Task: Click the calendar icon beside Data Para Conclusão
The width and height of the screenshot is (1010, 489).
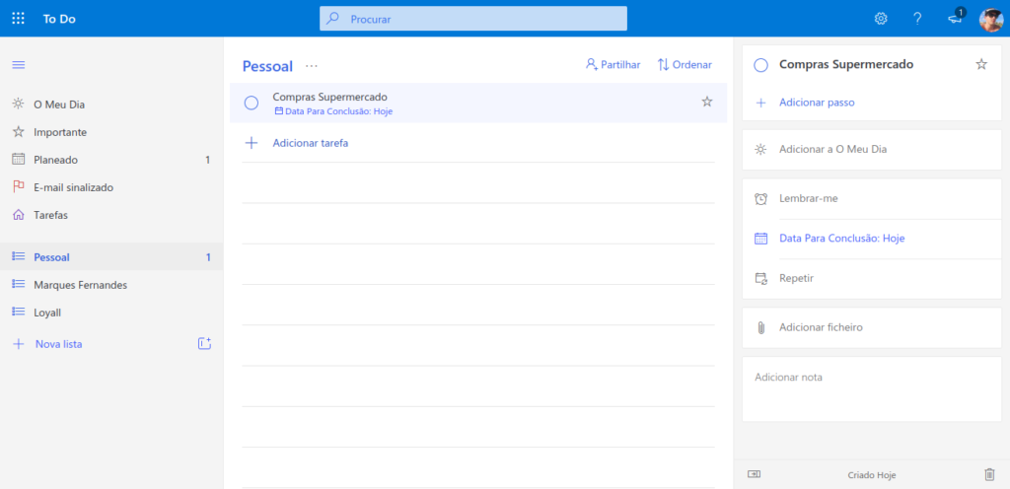Action: (x=760, y=239)
